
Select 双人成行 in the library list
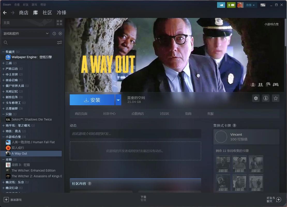(18, 148)
